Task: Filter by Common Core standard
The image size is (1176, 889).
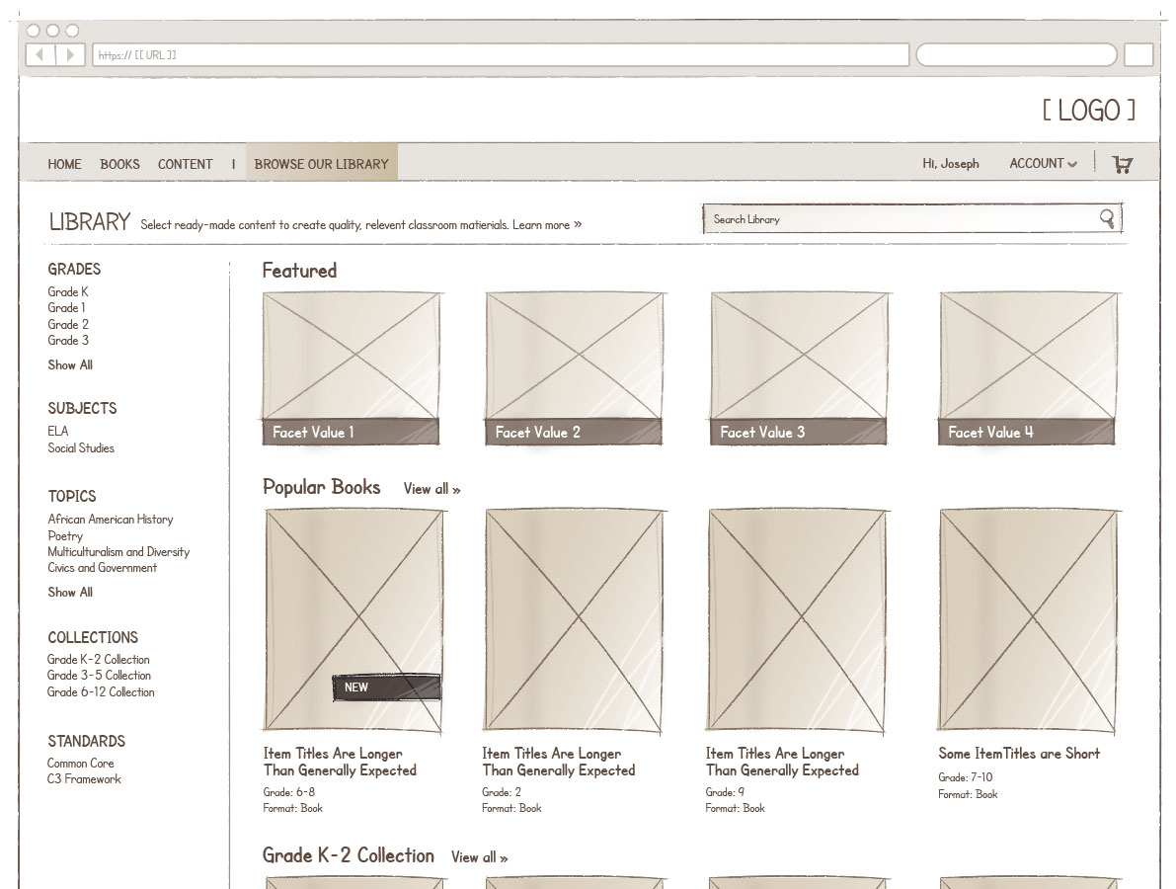Action: pyautogui.click(x=79, y=763)
